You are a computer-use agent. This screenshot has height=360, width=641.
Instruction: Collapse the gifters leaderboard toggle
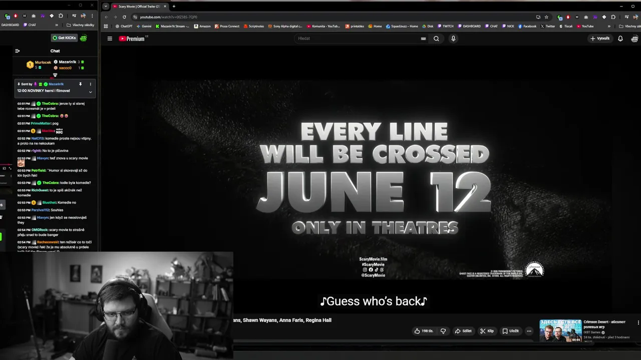[55, 75]
